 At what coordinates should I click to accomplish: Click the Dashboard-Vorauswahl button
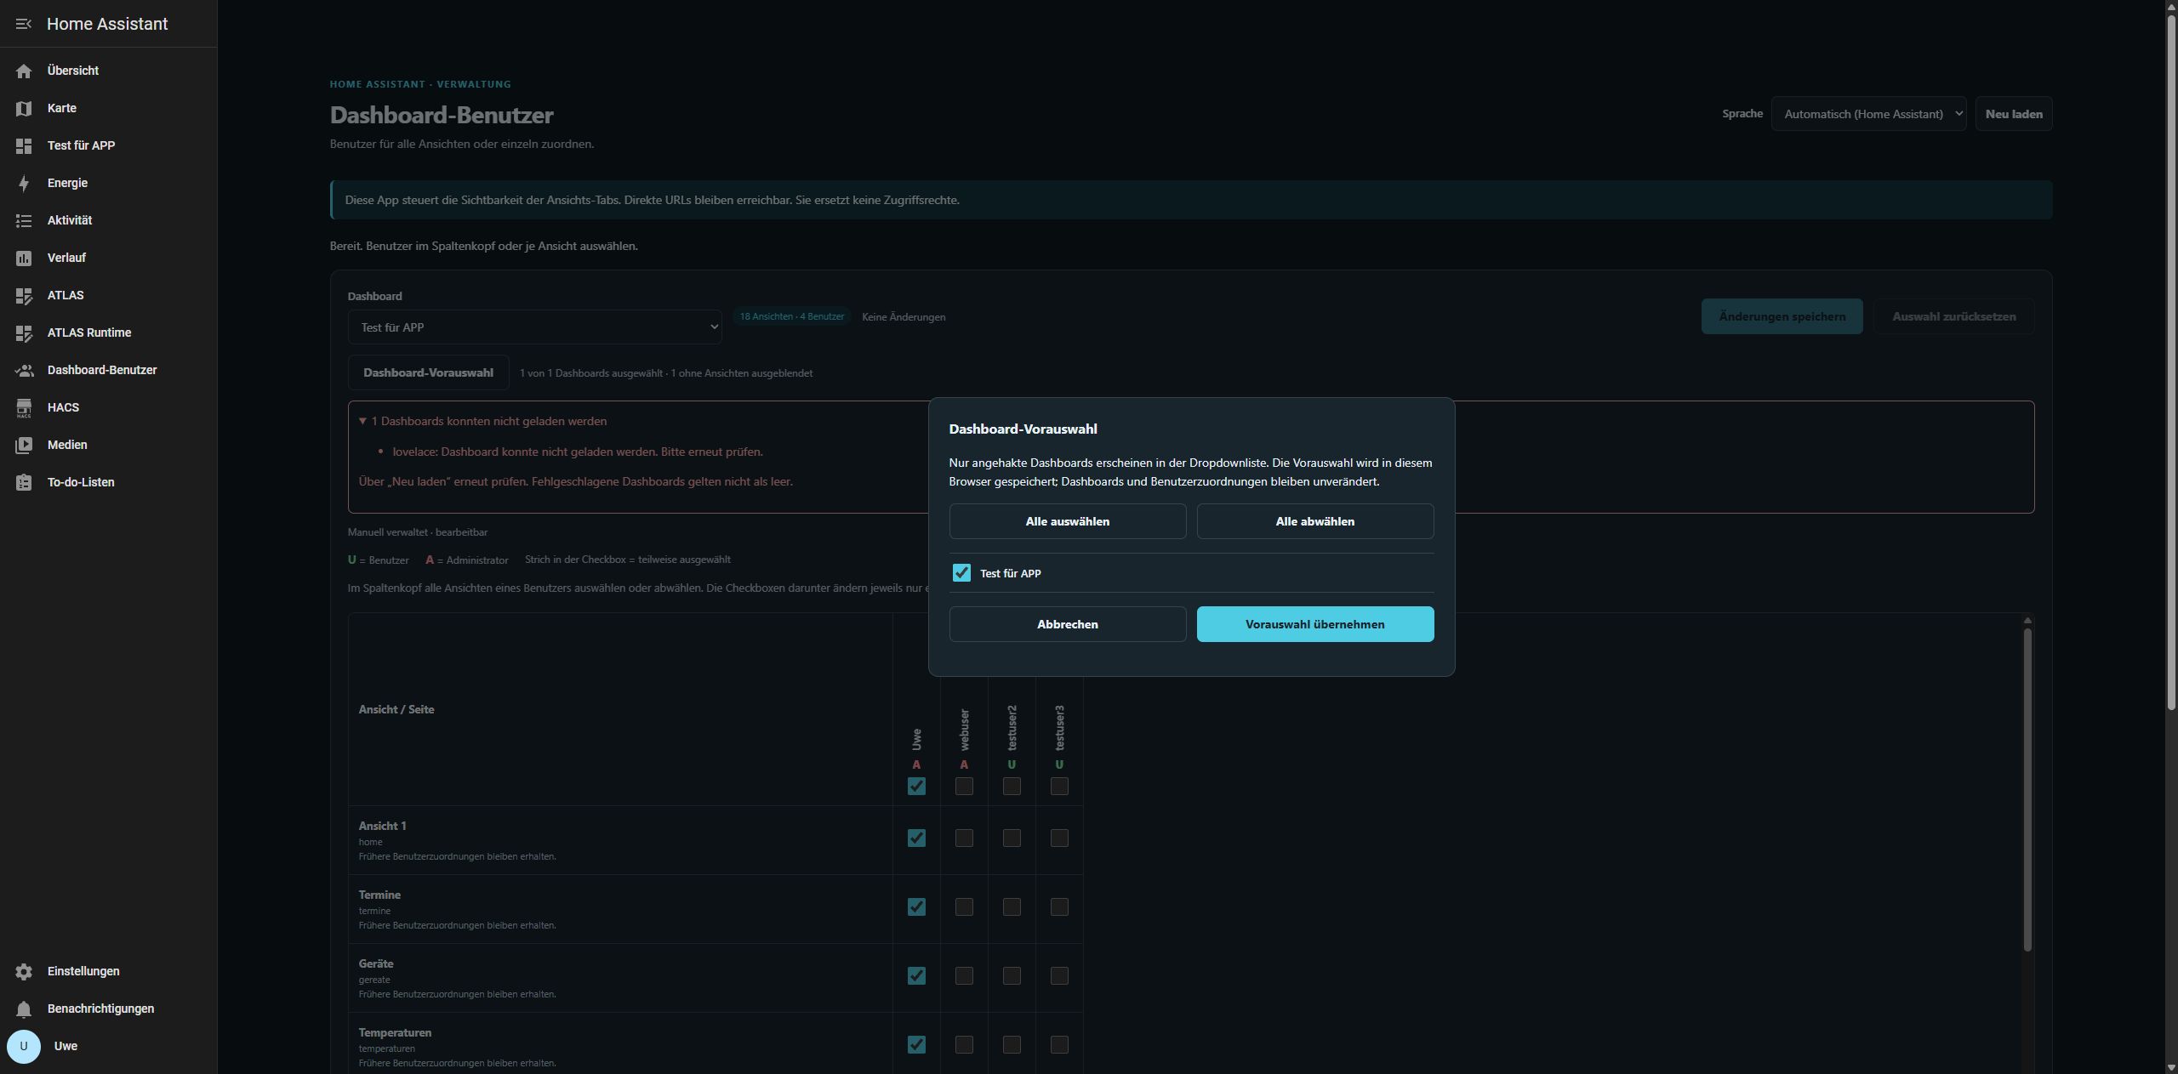(428, 372)
